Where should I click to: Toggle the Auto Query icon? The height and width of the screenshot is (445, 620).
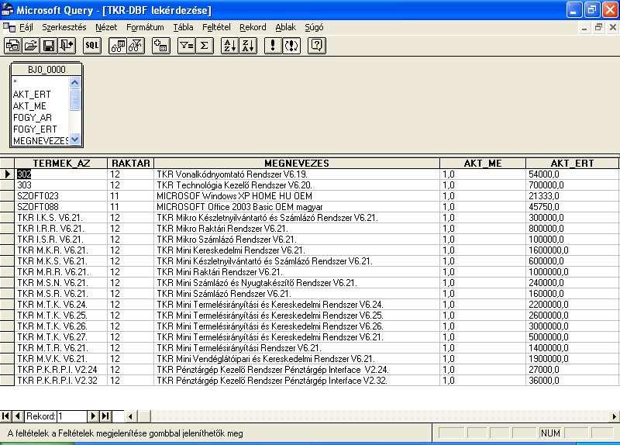291,46
